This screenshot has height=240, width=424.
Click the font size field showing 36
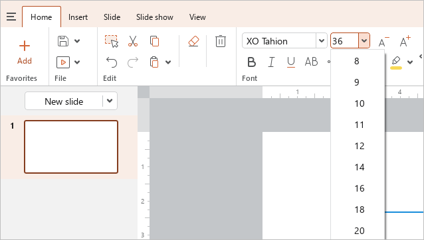click(345, 41)
